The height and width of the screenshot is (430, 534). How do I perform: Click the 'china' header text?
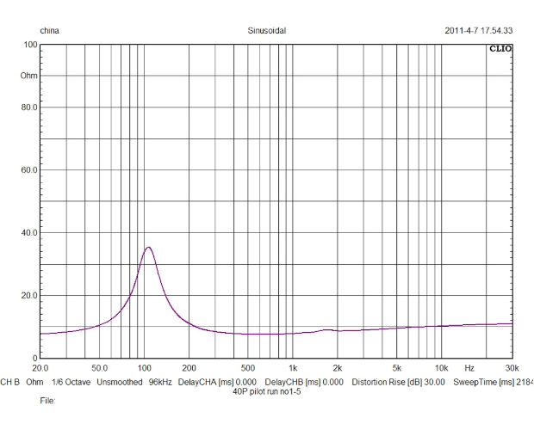point(49,31)
